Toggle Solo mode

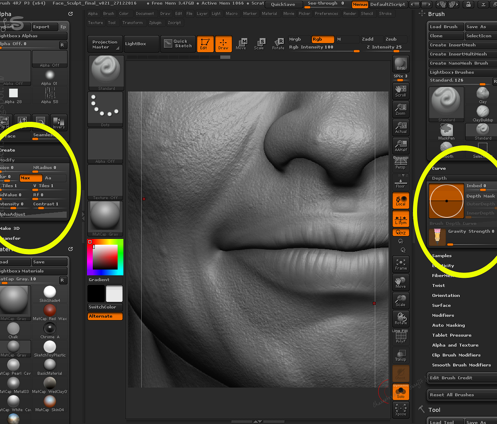coord(400,392)
